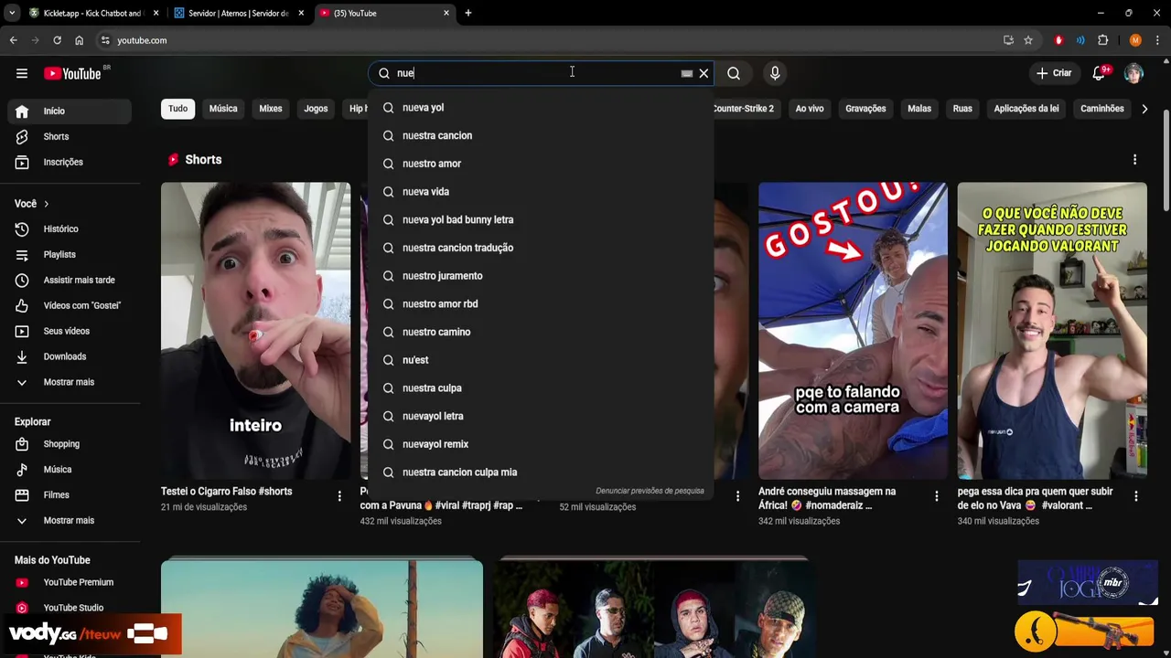Image resolution: width=1171 pixels, height=658 pixels.
Task: Expand Mostrar mais under Explorar
Action: [70, 521]
